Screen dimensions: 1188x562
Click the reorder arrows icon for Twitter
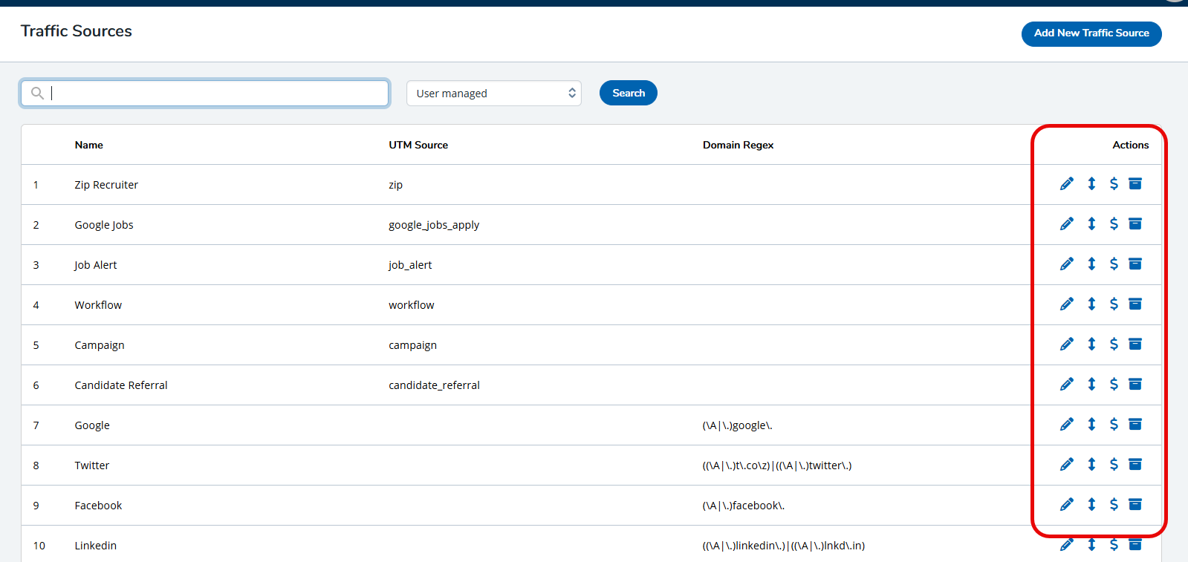tap(1091, 464)
